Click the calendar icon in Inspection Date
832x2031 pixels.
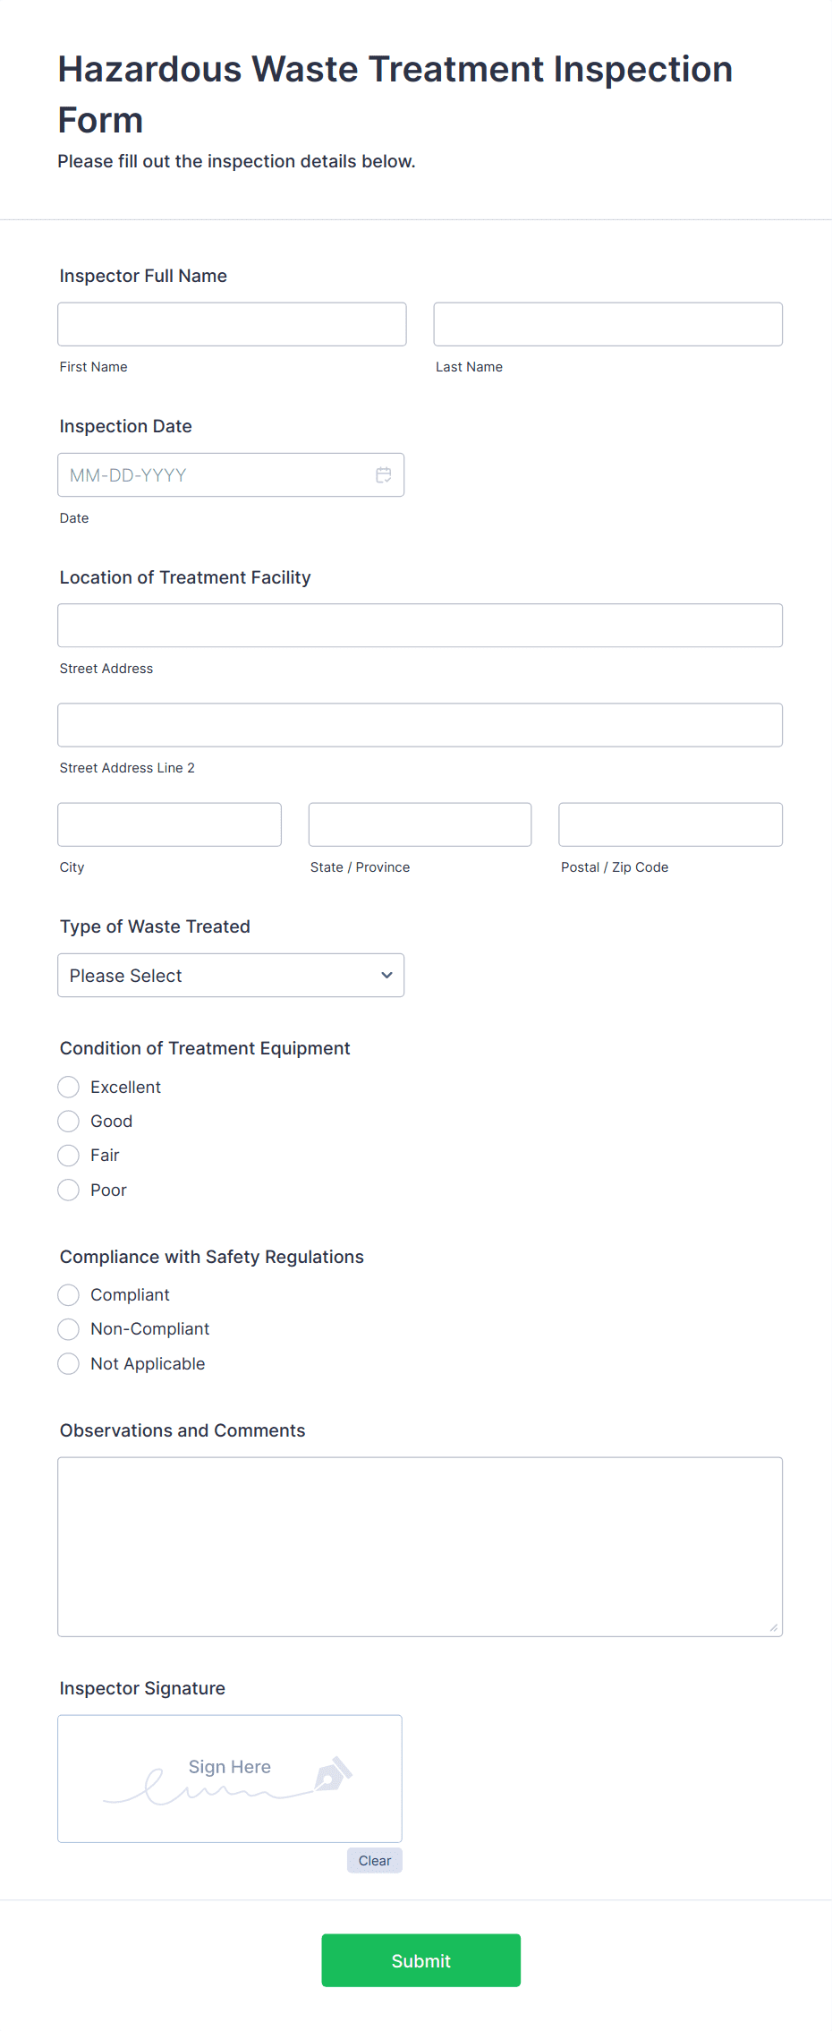pyautogui.click(x=383, y=475)
